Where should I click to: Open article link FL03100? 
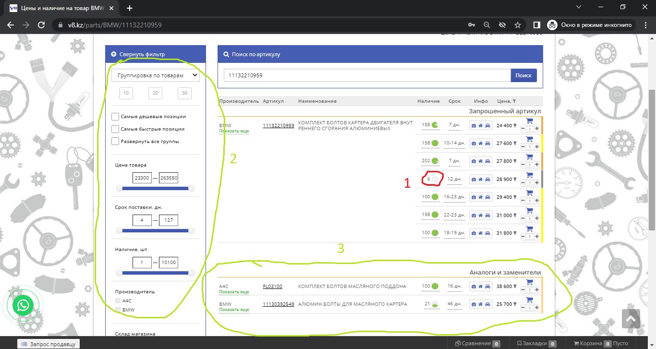[272, 286]
